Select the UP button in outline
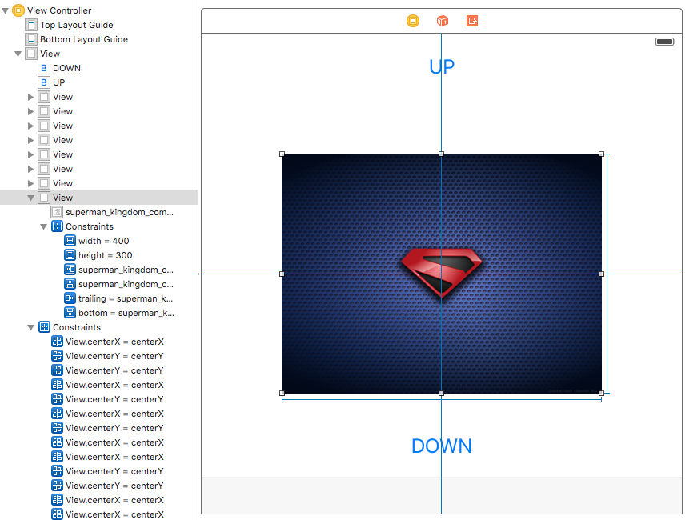The width and height of the screenshot is (685, 520). pos(59,82)
